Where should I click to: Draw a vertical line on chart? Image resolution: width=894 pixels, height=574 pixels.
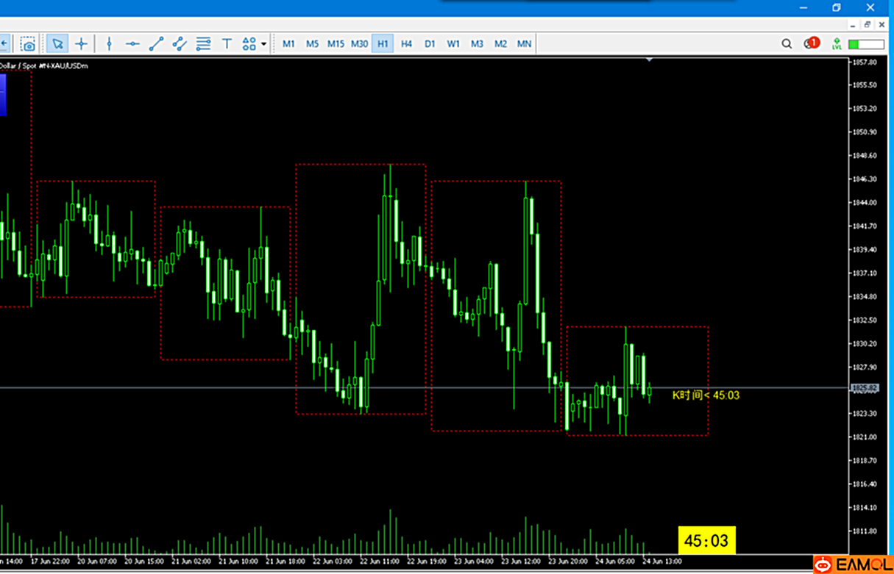click(109, 44)
